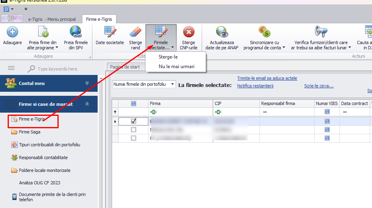Sort by Firma column header
Image resolution: width=372 pixels, height=208 pixels.
(x=180, y=103)
